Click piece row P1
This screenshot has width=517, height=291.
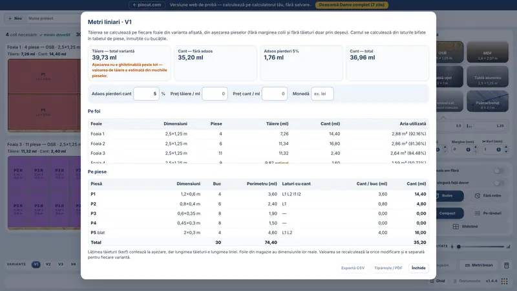pyautogui.click(x=258, y=194)
